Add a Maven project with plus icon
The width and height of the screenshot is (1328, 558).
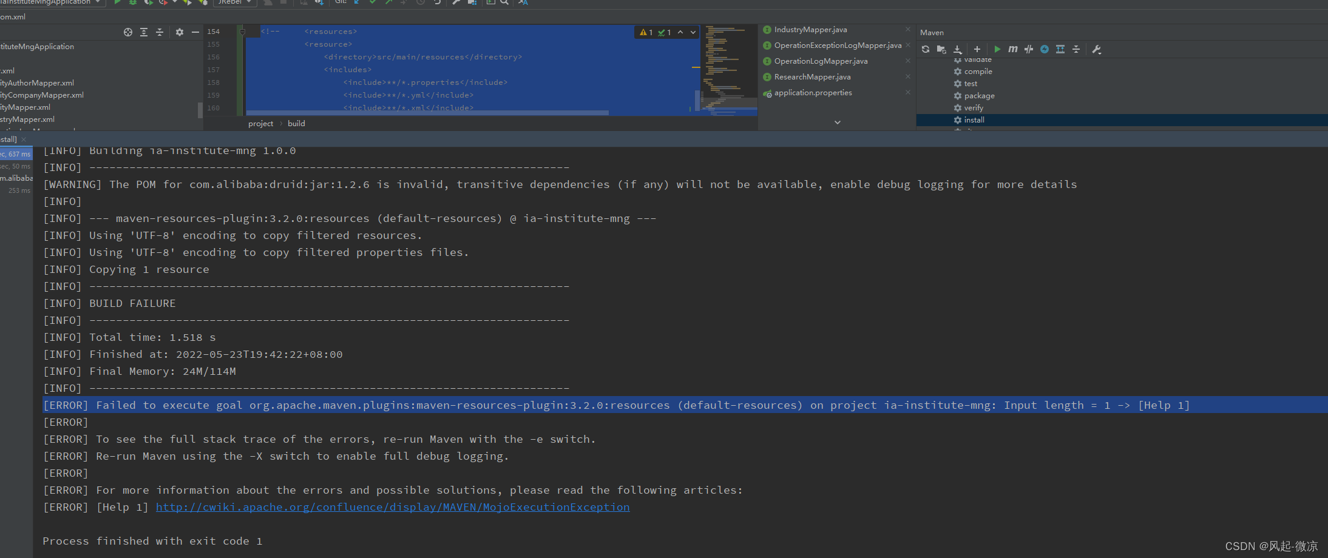[977, 49]
